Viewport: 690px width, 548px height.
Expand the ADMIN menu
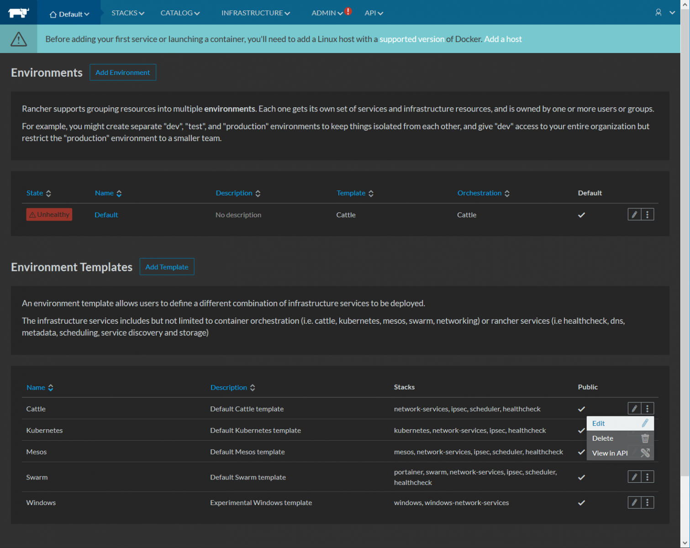pyautogui.click(x=327, y=13)
